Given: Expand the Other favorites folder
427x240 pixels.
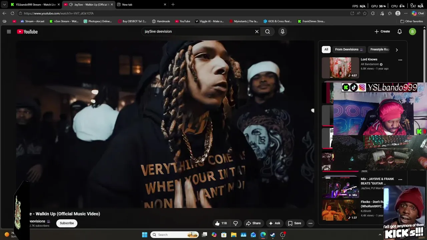Looking at the screenshot, I should [x=412, y=21].
